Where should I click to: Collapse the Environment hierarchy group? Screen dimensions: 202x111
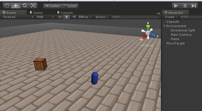click(164, 26)
